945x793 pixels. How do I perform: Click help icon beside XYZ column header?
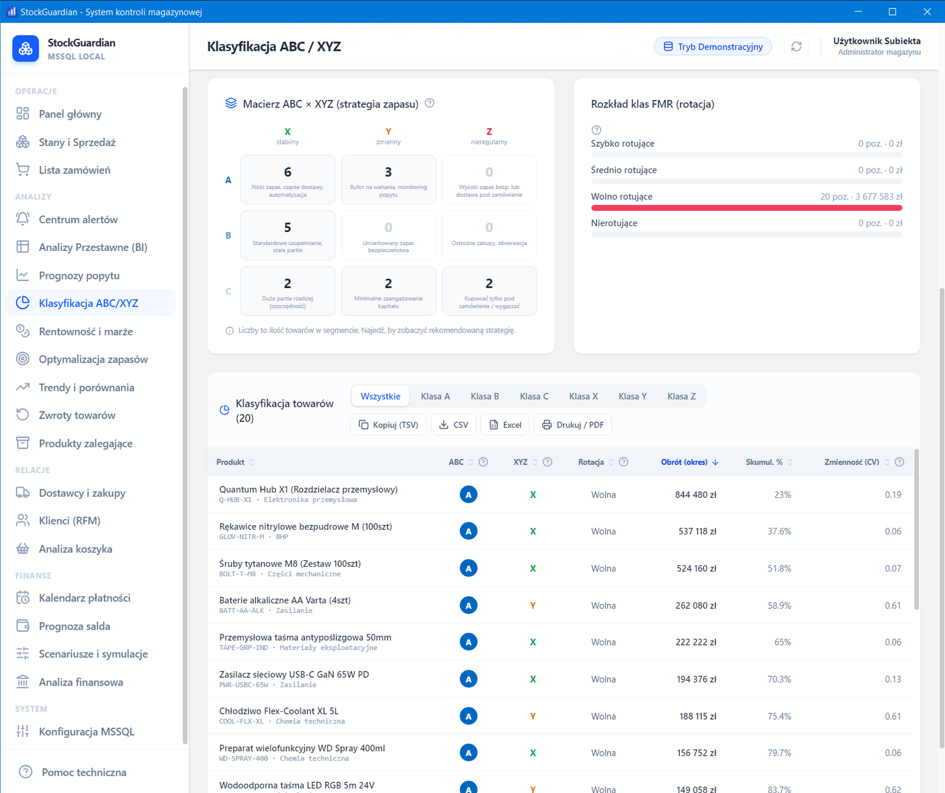(x=548, y=462)
